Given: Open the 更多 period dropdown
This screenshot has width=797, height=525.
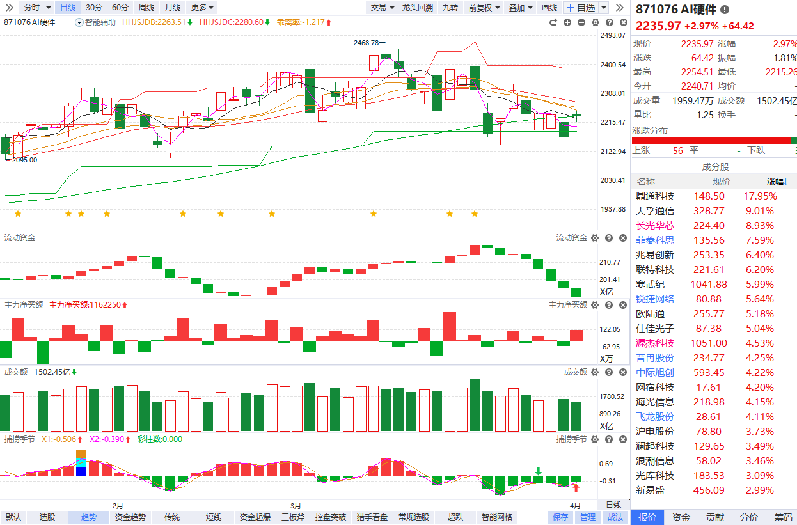Looking at the screenshot, I should (x=203, y=8).
